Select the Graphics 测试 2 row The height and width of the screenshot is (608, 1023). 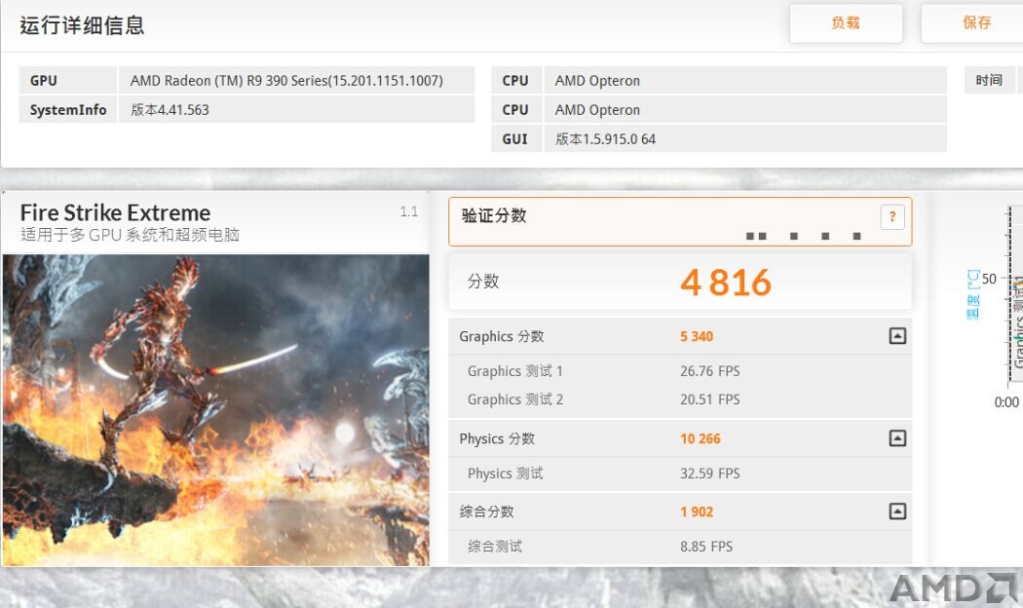click(x=680, y=399)
